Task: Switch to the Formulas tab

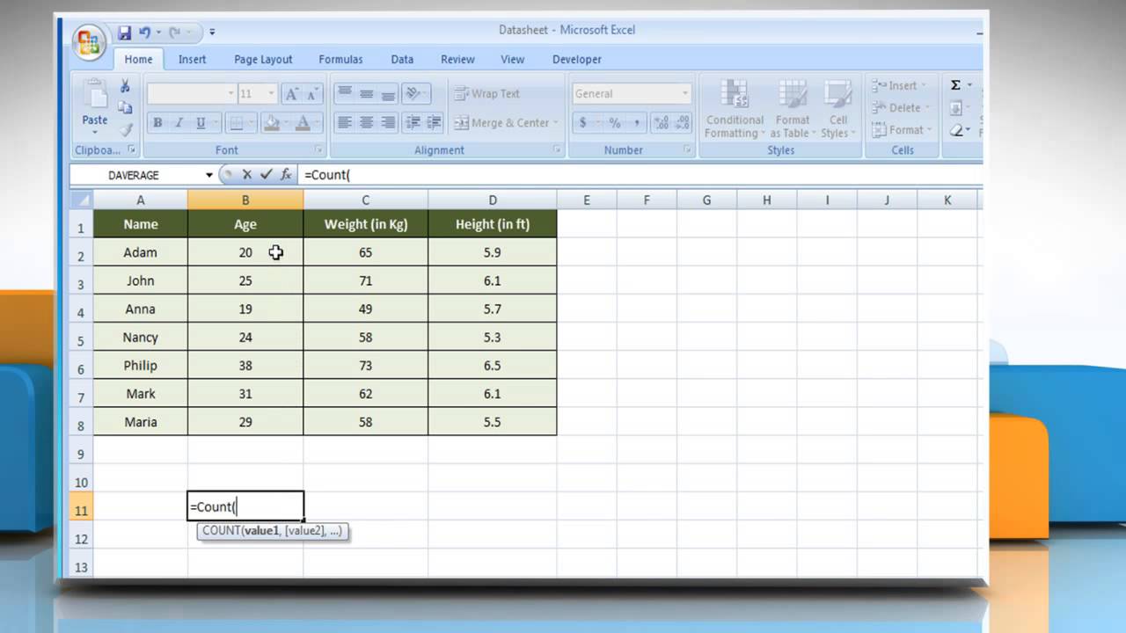Action: [340, 59]
